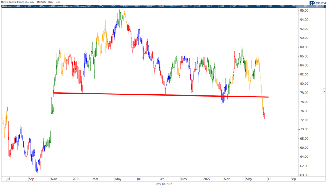Click the 24th Jun 2022 date label
Image resolution: width=327 pixels, height=188 pixels.
point(163,184)
